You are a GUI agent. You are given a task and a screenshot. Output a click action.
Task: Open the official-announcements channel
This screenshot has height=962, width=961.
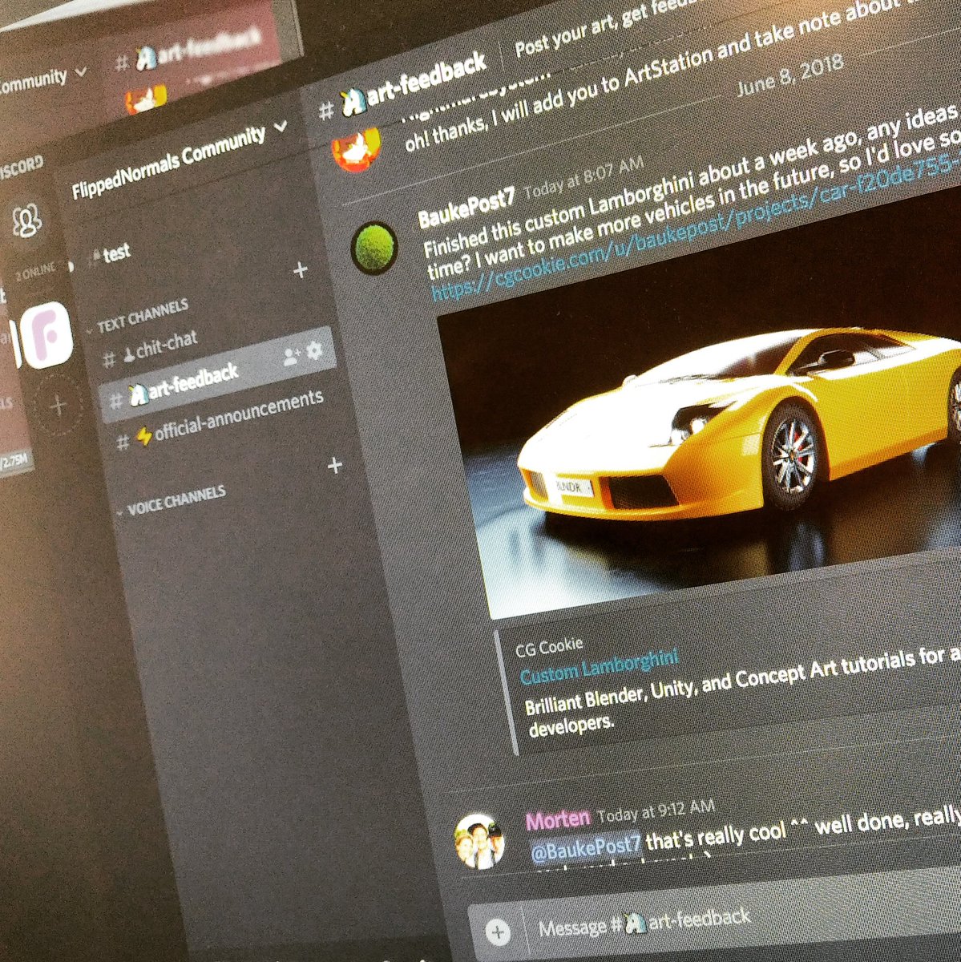[x=220, y=418]
